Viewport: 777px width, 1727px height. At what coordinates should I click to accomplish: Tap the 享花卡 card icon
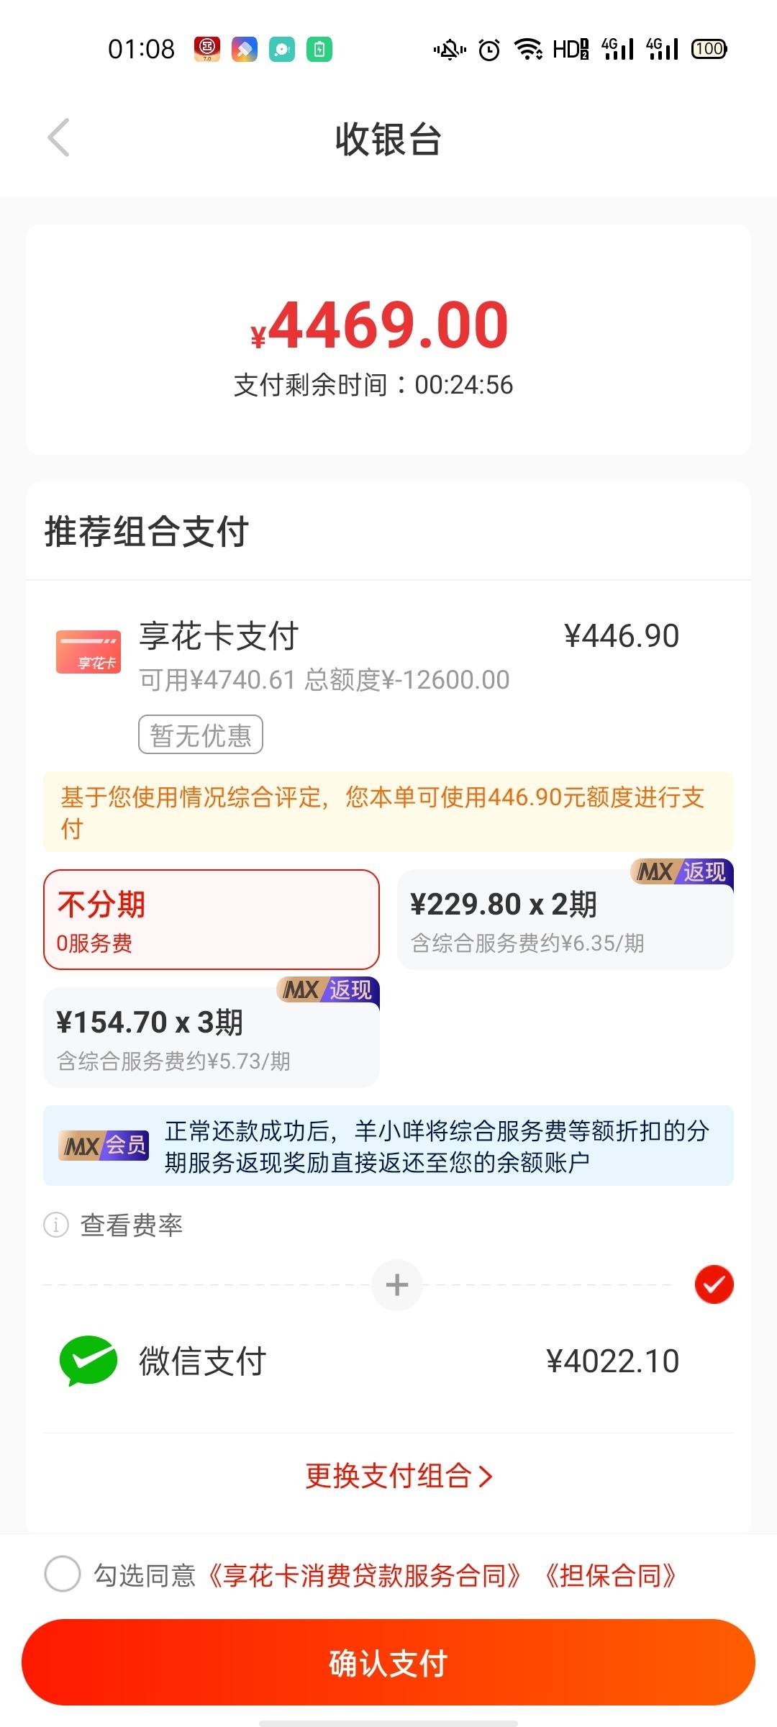[x=88, y=651]
